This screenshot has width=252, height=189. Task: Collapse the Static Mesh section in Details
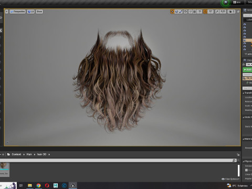244,117
